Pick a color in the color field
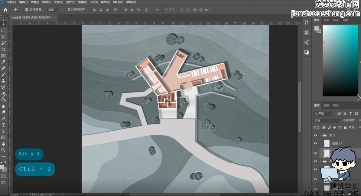The image size is (361, 196). [340, 60]
